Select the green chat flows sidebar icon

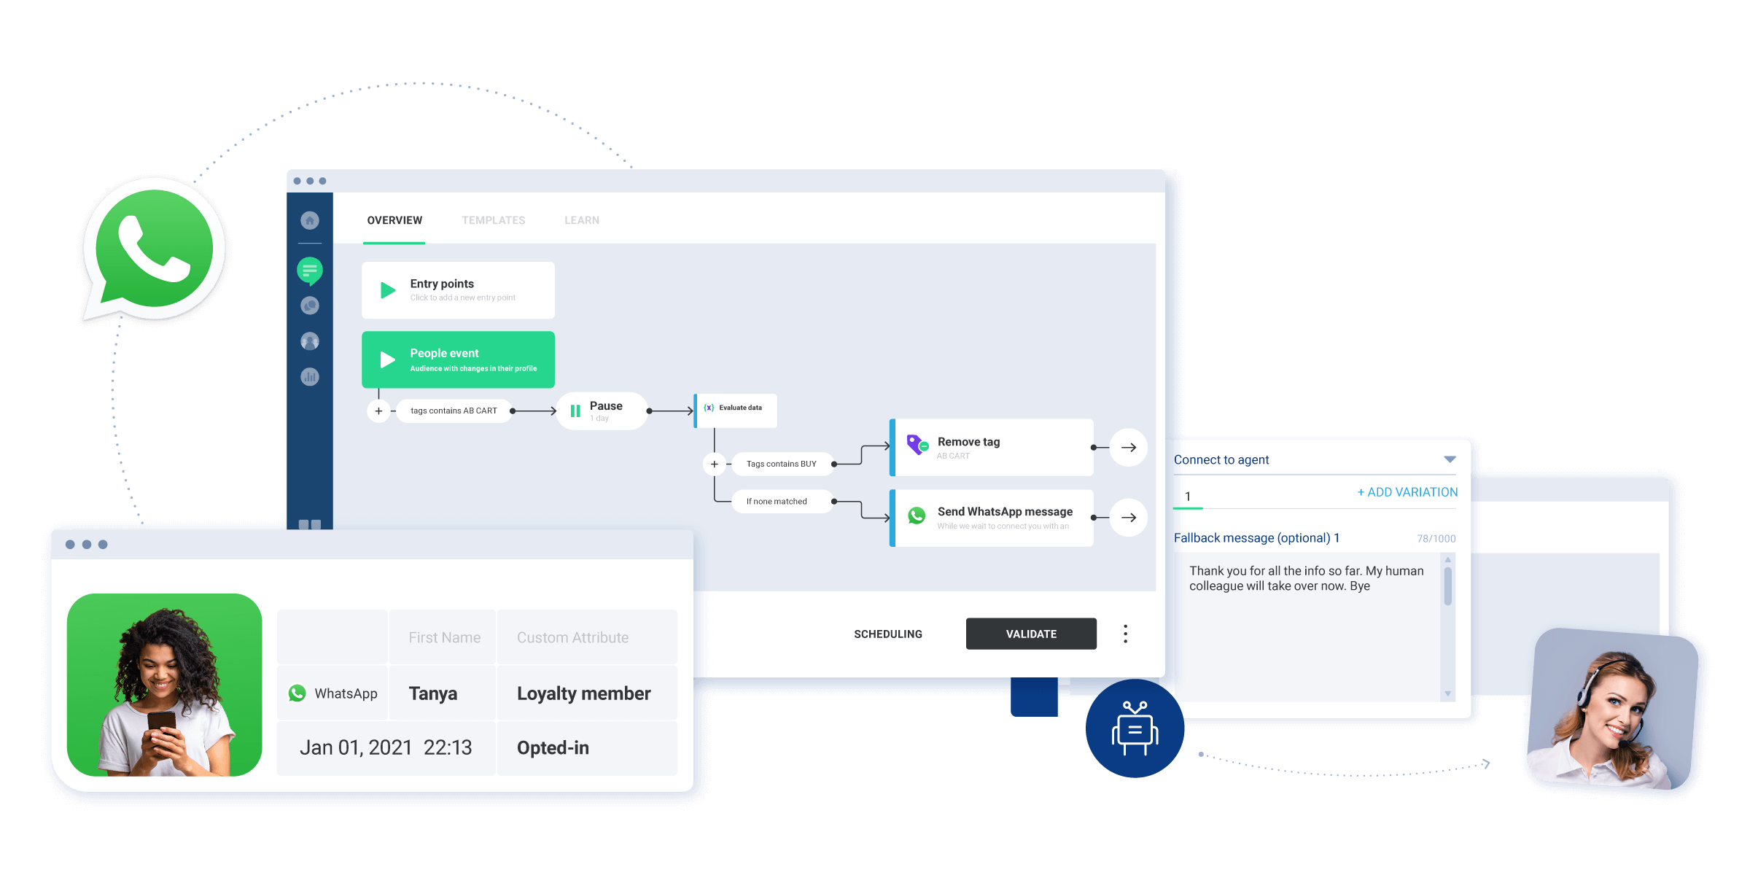click(x=310, y=271)
